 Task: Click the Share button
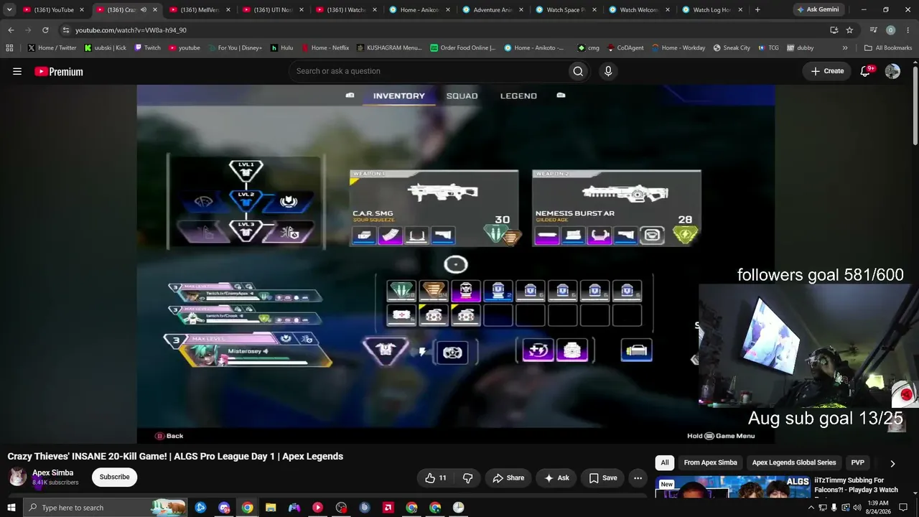(x=508, y=478)
